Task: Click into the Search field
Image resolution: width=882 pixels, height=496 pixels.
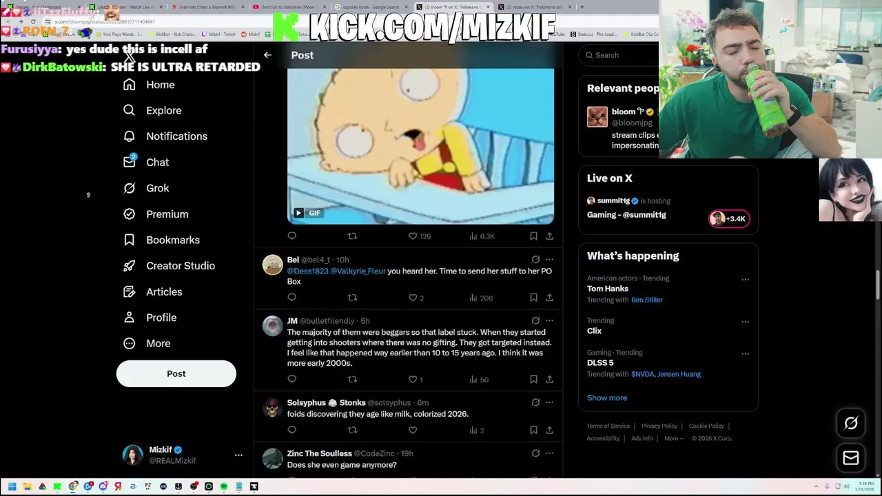Action: [620, 55]
